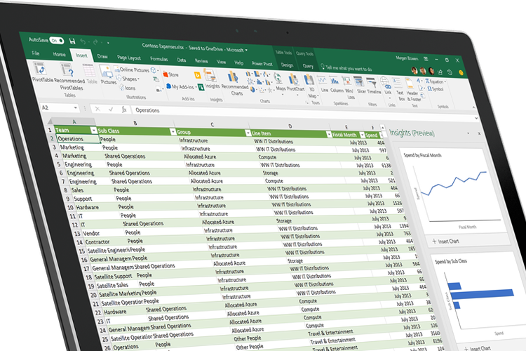This screenshot has height=351, width=526.
Task: Select the column C header
Action: tap(212, 124)
